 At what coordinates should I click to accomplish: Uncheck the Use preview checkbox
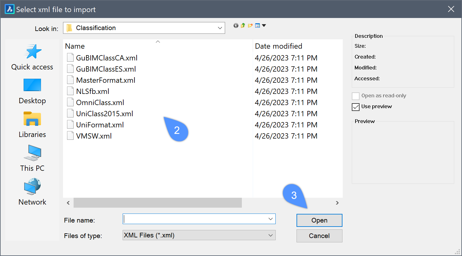point(356,107)
